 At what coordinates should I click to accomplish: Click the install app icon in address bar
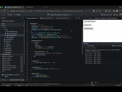coord(86,11)
